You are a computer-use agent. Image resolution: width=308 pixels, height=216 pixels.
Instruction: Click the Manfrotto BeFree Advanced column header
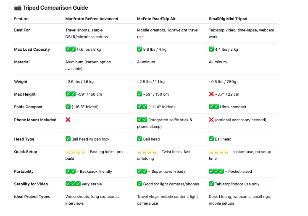92,19
